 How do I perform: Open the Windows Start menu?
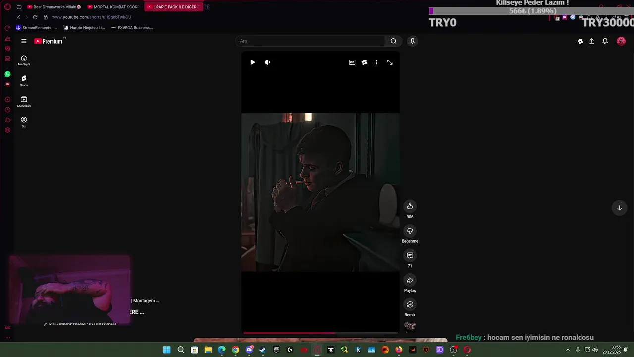[x=167, y=350]
